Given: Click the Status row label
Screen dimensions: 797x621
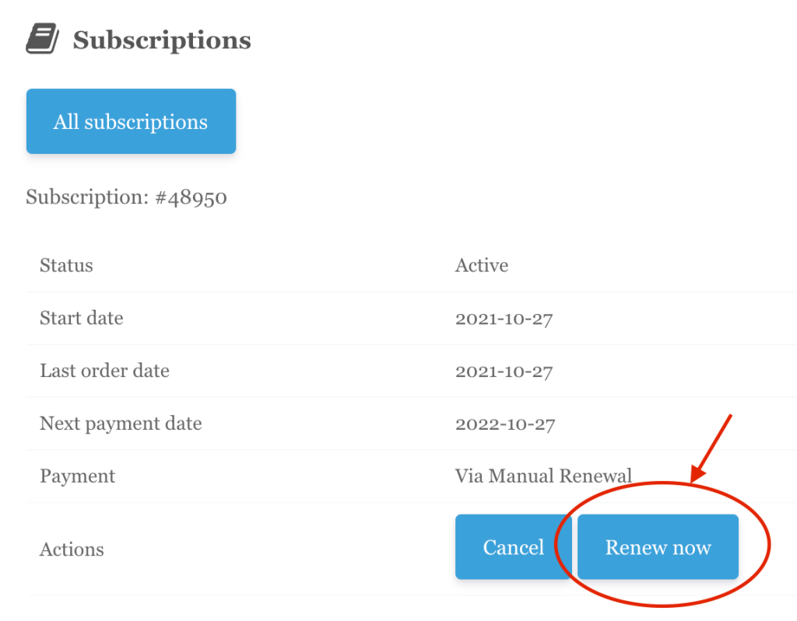Looking at the screenshot, I should (x=66, y=265).
